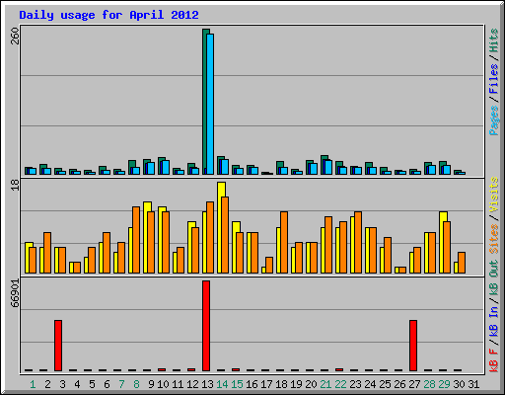Select the orange sites bar for day 2
The height and width of the screenshot is (395, 505).
(x=47, y=253)
